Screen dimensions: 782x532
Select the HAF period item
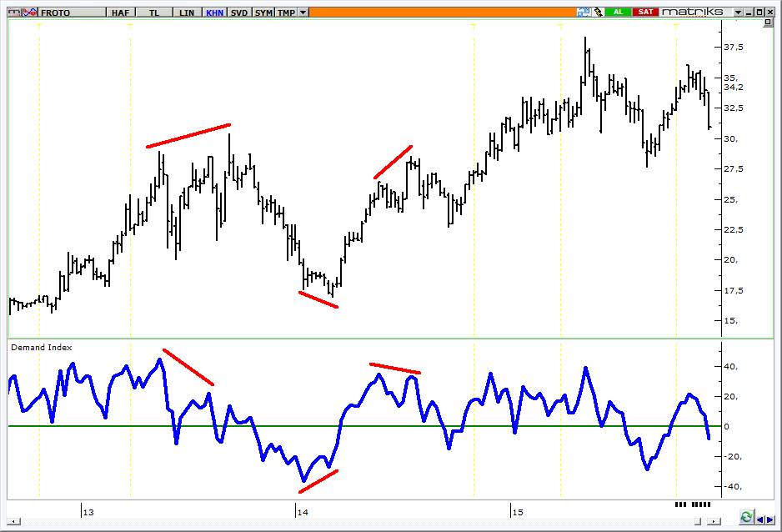tap(120, 13)
